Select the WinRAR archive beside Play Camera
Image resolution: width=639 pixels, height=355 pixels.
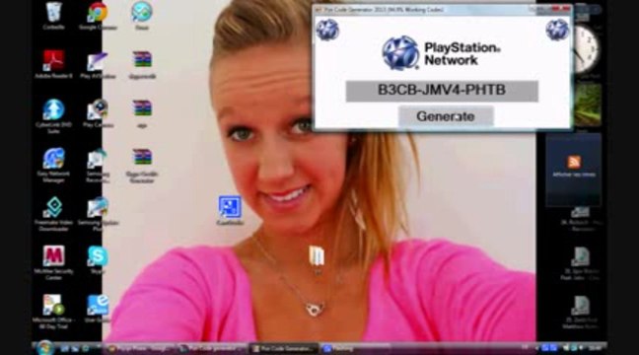pyautogui.click(x=142, y=113)
